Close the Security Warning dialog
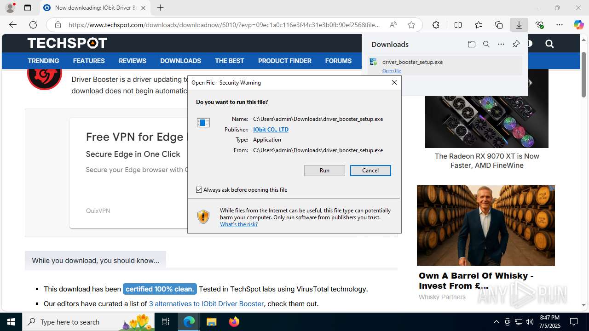The image size is (589, 331). (394, 82)
